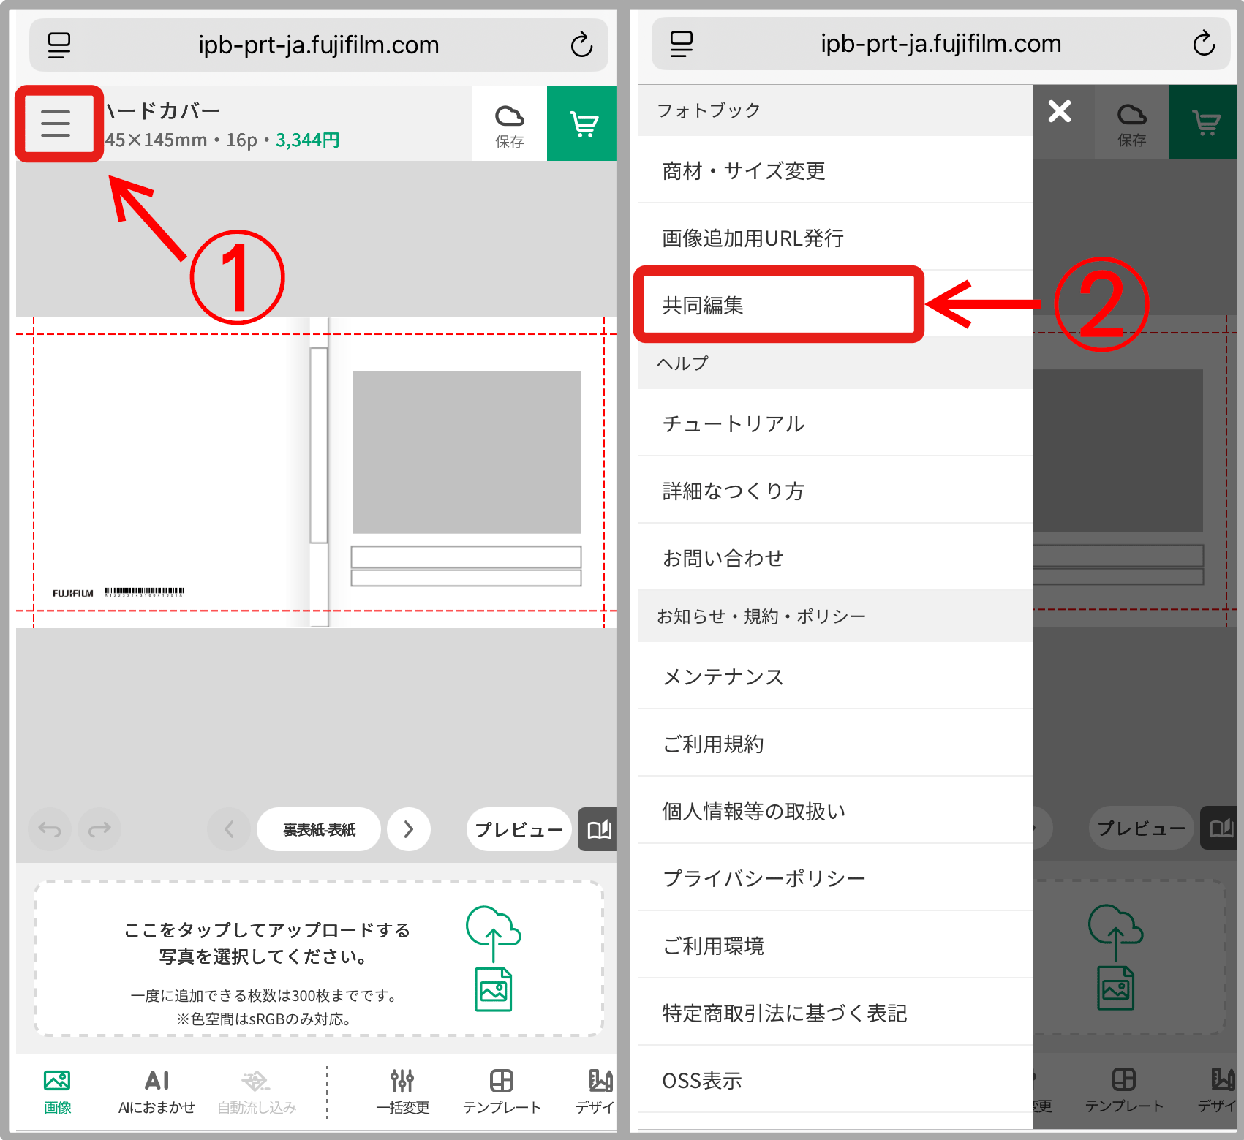Close the side menu with the X
The image size is (1244, 1140).
(x=1059, y=112)
